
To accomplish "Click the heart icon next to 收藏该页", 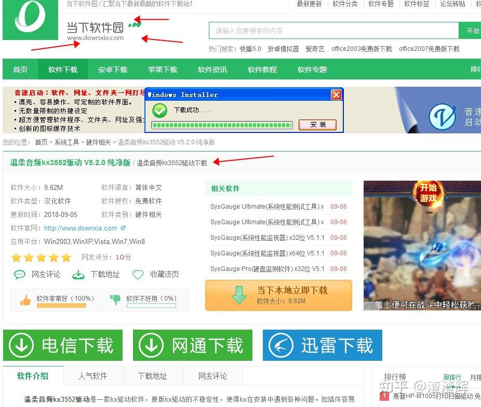I will [x=138, y=274].
